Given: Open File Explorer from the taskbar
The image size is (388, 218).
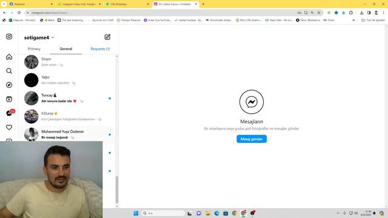Looking at the screenshot, I should coord(207,213).
